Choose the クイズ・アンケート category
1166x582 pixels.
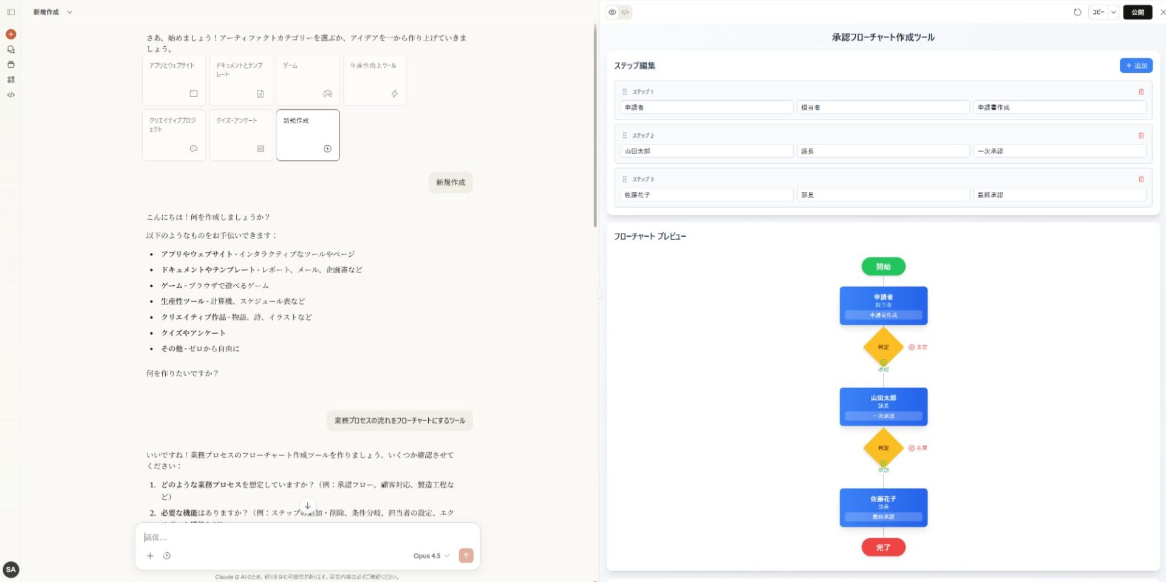tap(240, 135)
